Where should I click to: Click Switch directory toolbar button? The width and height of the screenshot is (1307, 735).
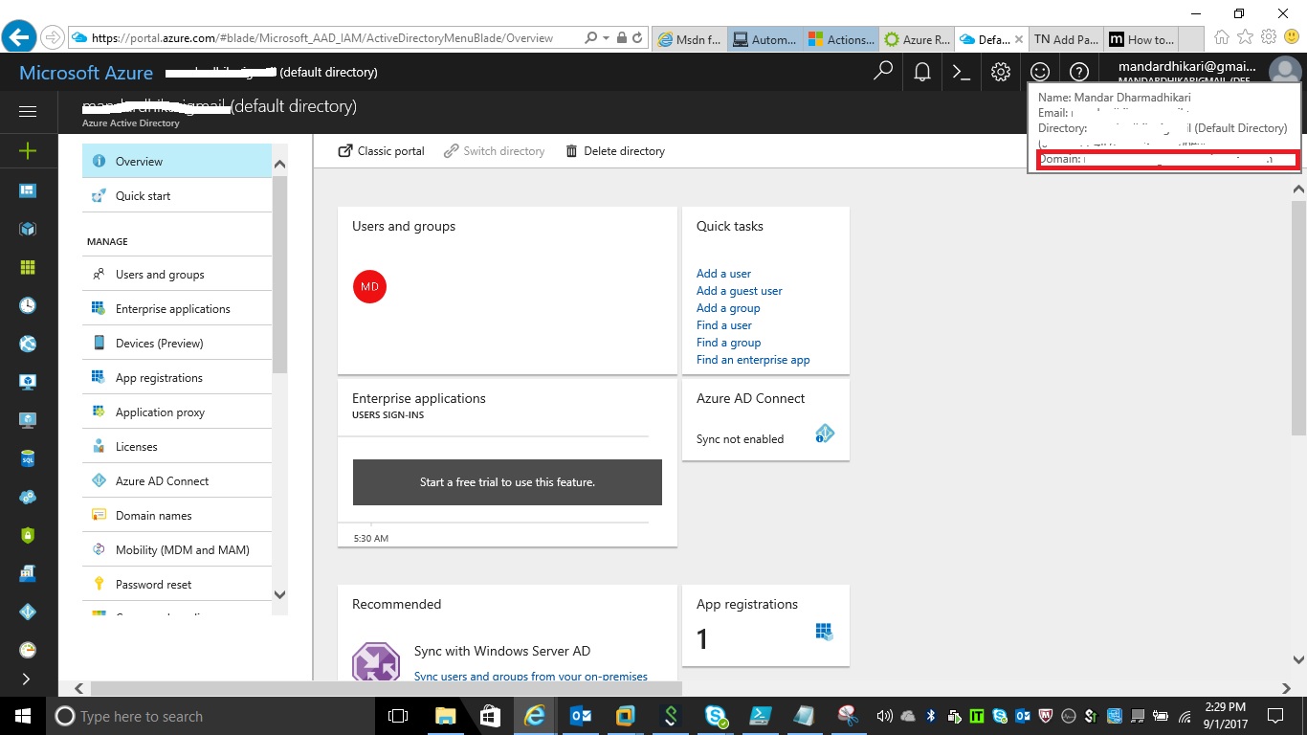495,151
